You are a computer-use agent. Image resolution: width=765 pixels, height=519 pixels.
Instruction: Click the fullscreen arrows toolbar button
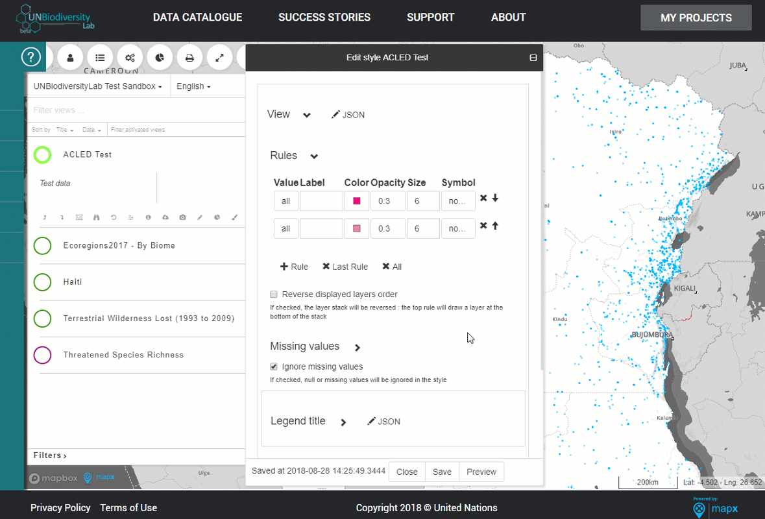[219, 58]
